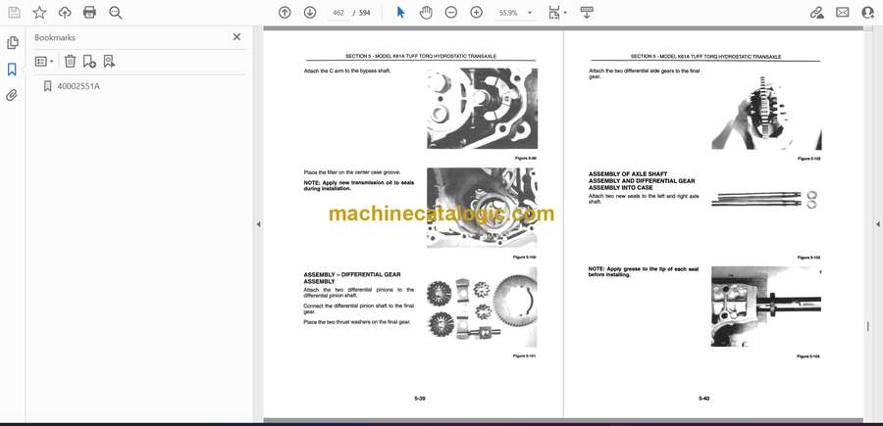Toggle the Bookmarks panel icon

pyautogui.click(x=12, y=70)
